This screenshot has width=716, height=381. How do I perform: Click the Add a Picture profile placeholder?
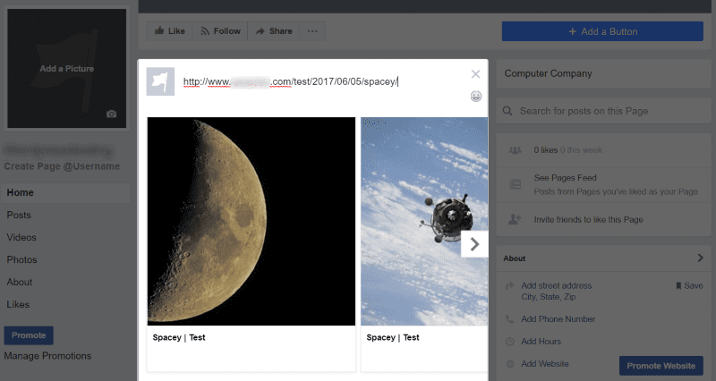click(66, 69)
